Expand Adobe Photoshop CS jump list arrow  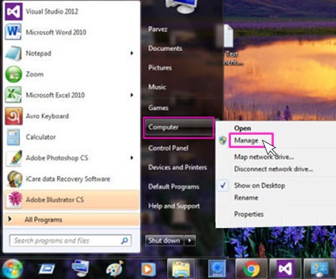pyautogui.click(x=132, y=158)
